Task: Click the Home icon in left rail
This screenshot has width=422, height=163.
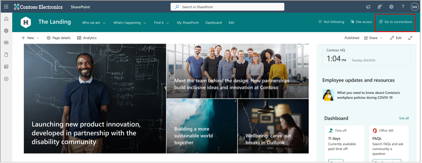Action: pyautogui.click(x=6, y=19)
